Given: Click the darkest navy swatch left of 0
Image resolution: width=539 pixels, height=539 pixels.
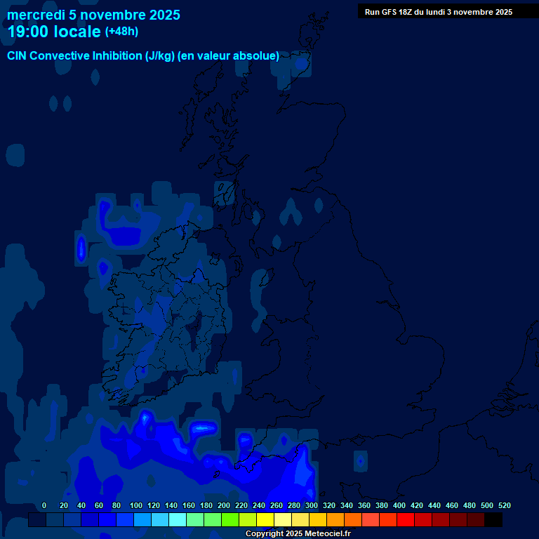Looking at the screenshot, I should coord(37,520).
